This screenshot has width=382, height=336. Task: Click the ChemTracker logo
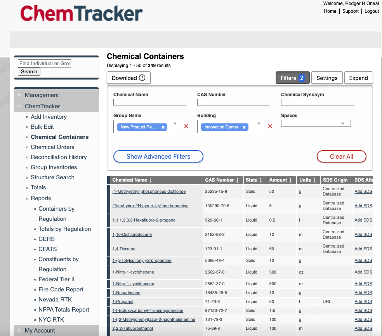pos(82,13)
